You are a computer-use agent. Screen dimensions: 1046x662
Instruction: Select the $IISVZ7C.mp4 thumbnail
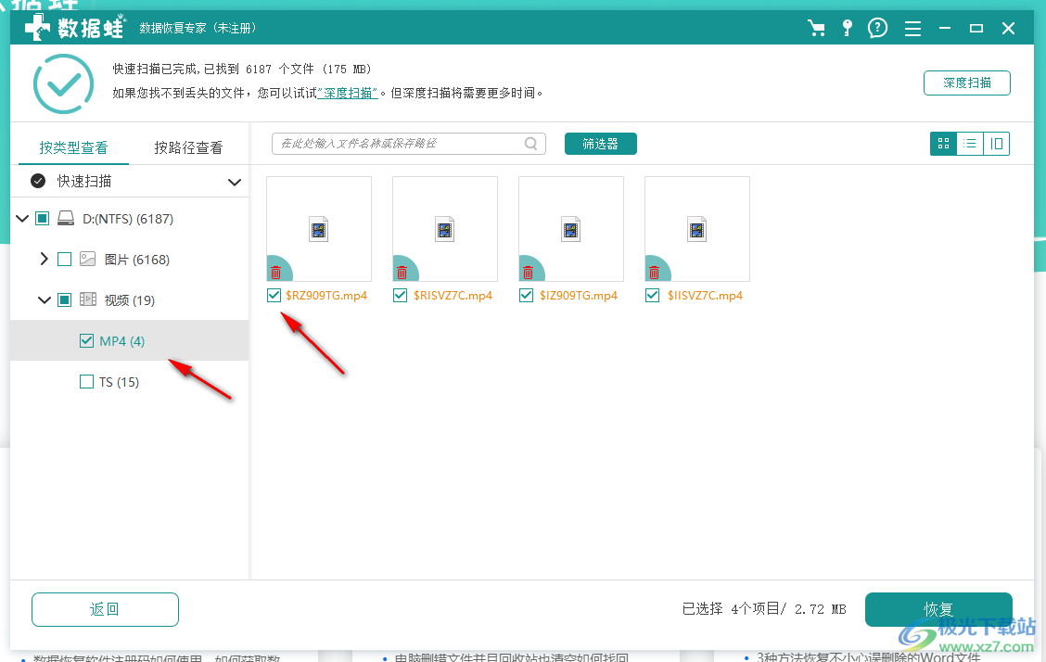click(x=697, y=229)
